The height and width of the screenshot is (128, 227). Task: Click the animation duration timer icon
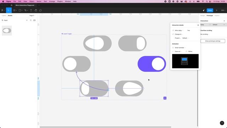point(186,51)
